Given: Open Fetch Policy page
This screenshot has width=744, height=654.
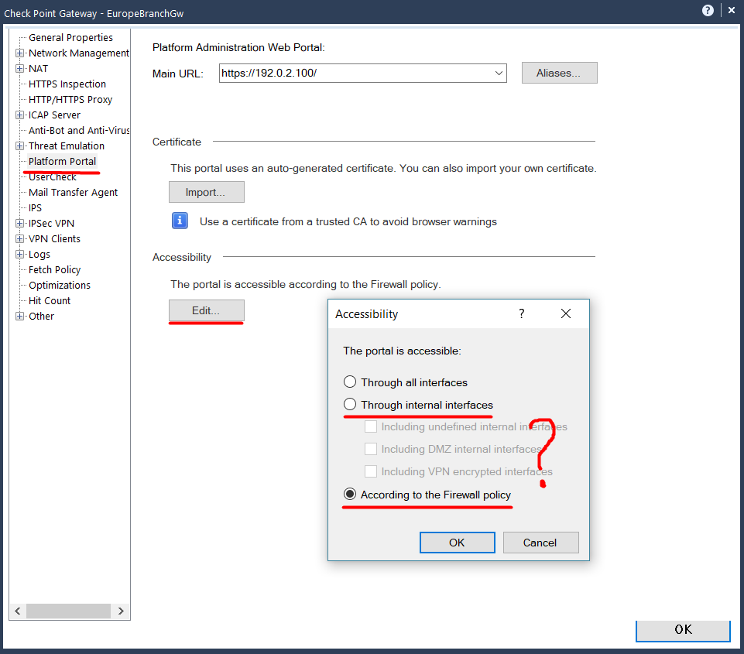Looking at the screenshot, I should pos(54,269).
